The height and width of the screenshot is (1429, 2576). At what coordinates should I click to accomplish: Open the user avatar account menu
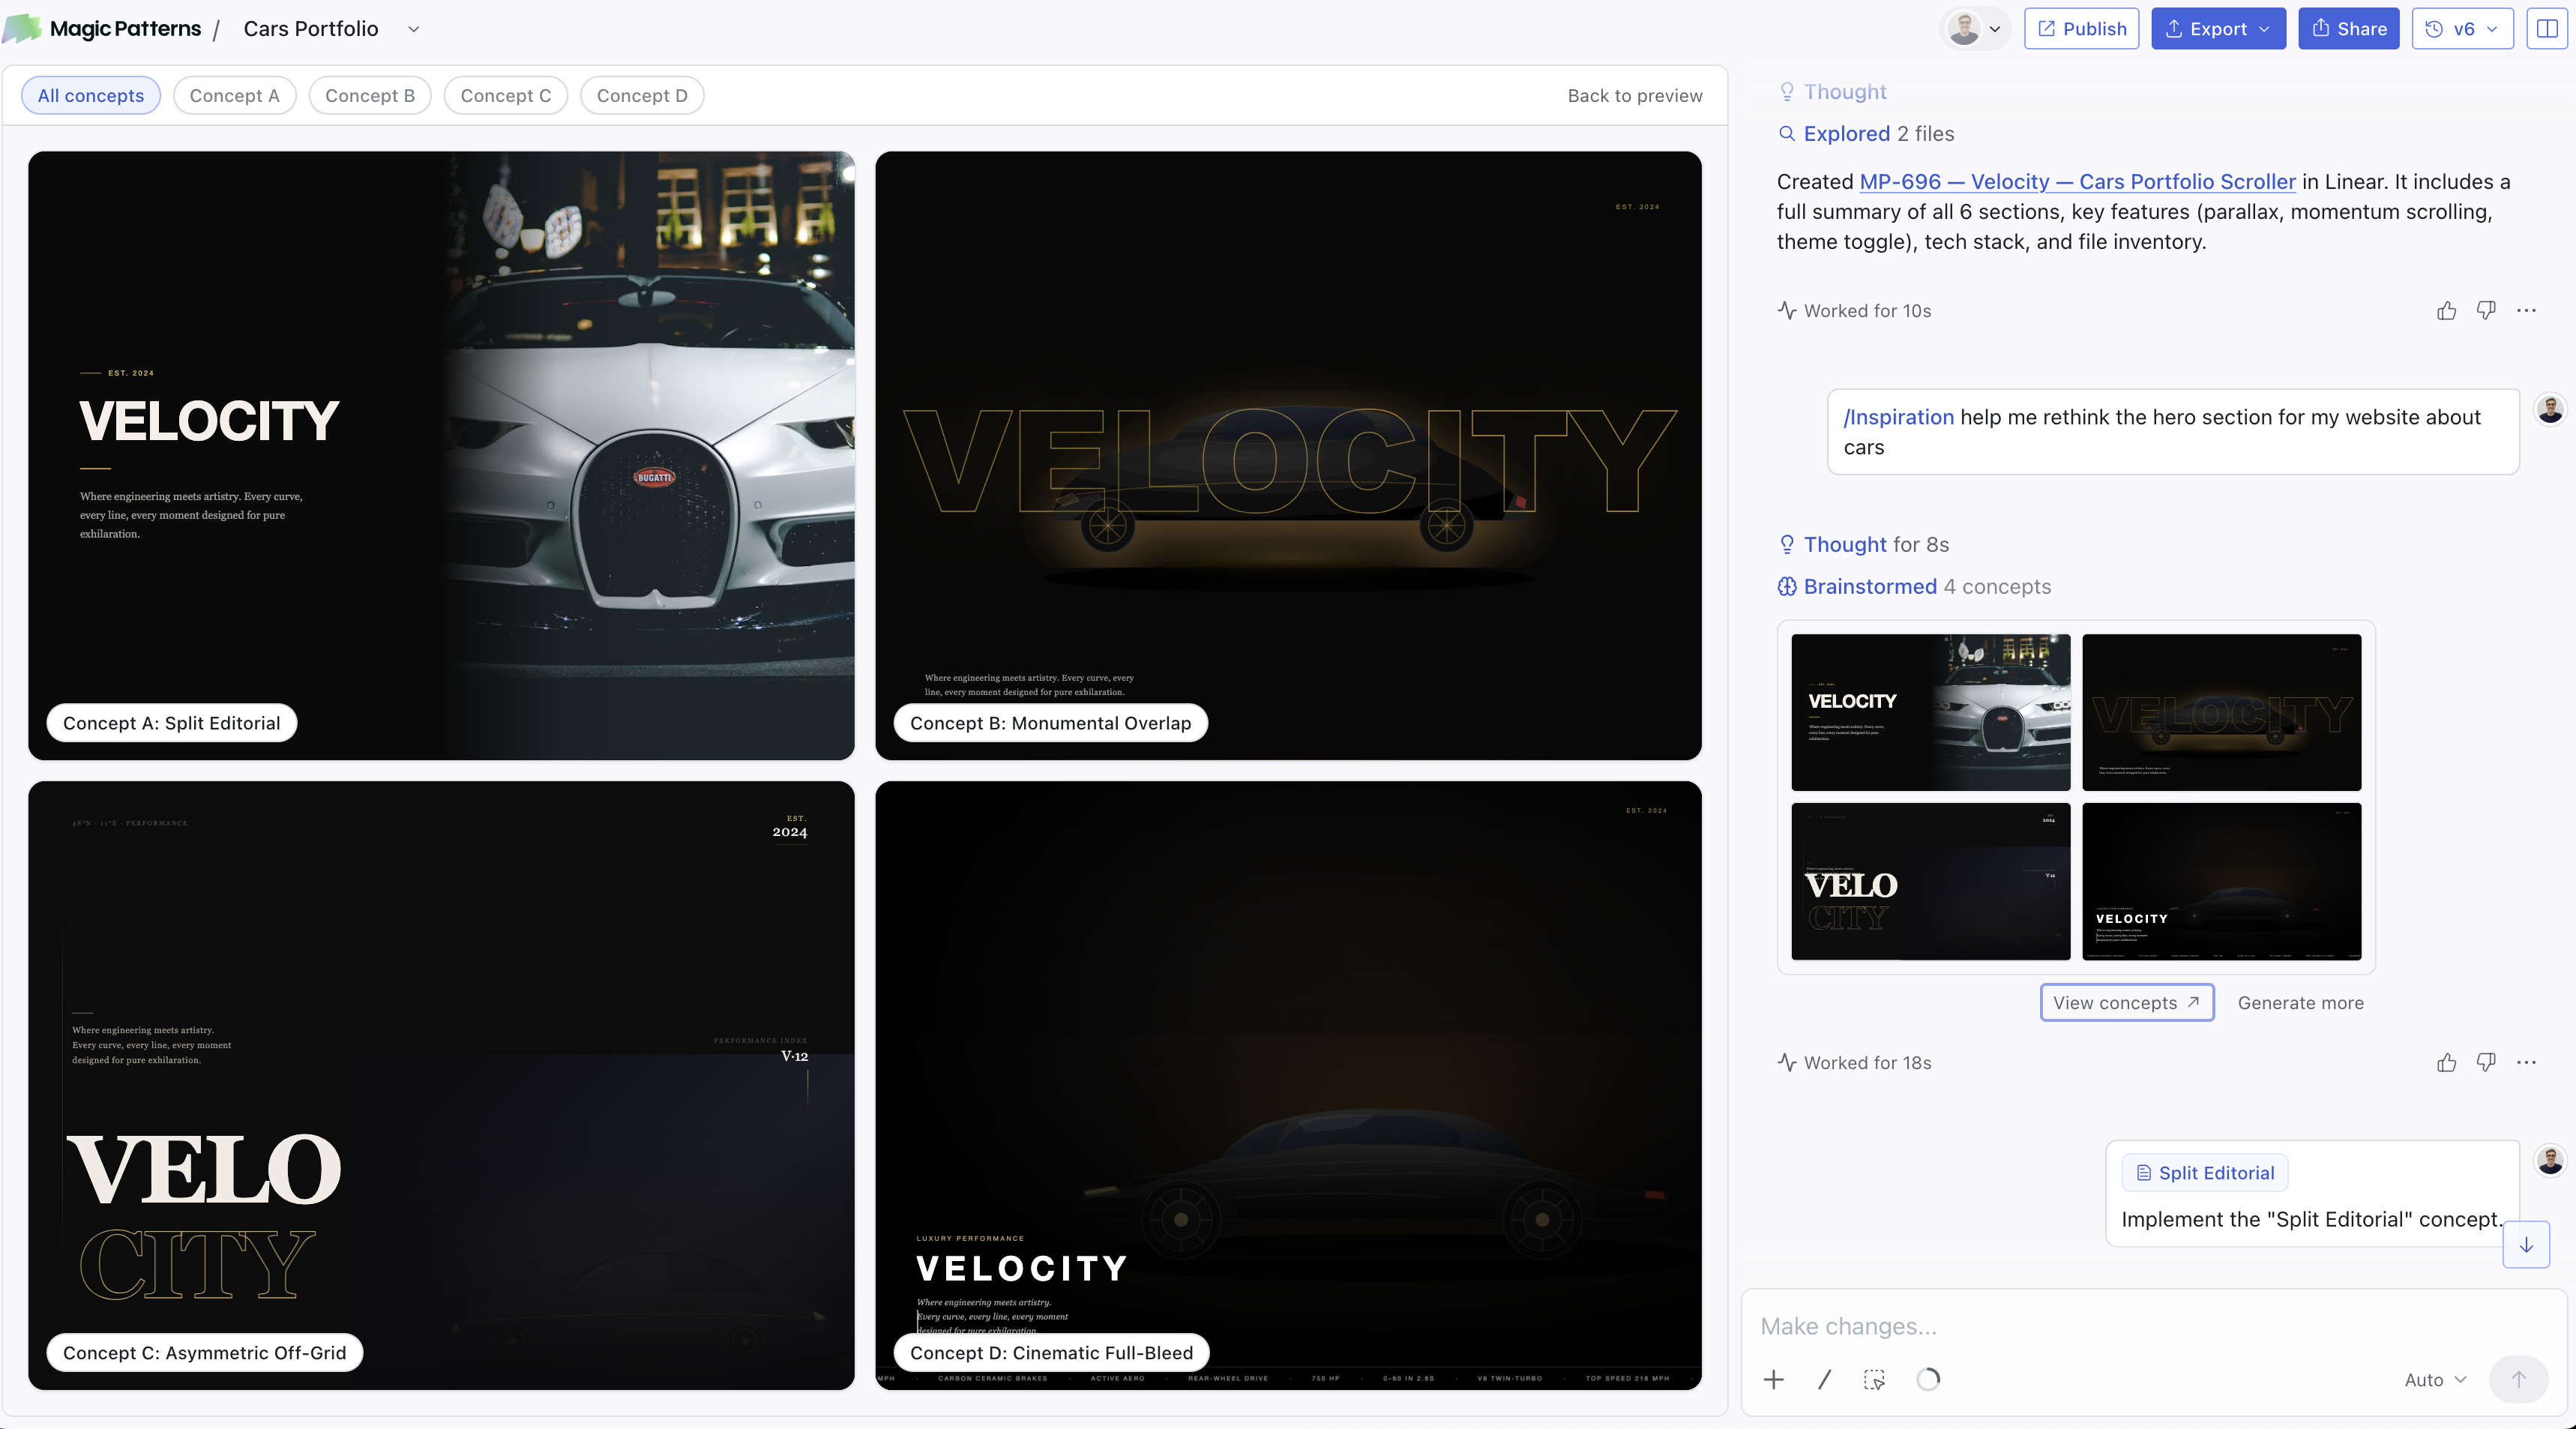point(1974,29)
